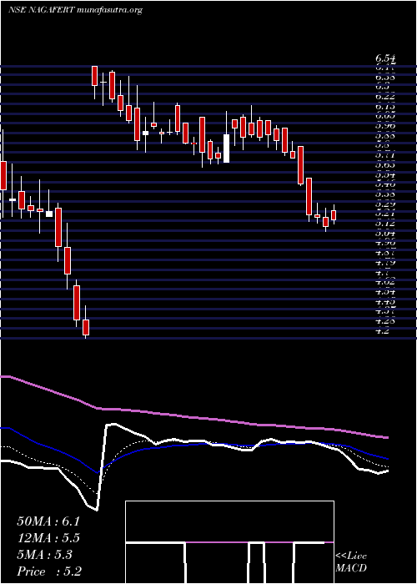The width and height of the screenshot is (417, 584).
Task: Click the 4.2 bottom price label
Action: click(x=384, y=331)
